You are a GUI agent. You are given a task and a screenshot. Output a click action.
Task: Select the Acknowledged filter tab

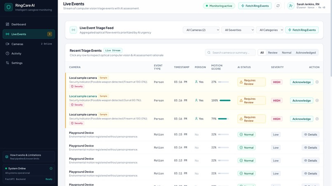306,53
